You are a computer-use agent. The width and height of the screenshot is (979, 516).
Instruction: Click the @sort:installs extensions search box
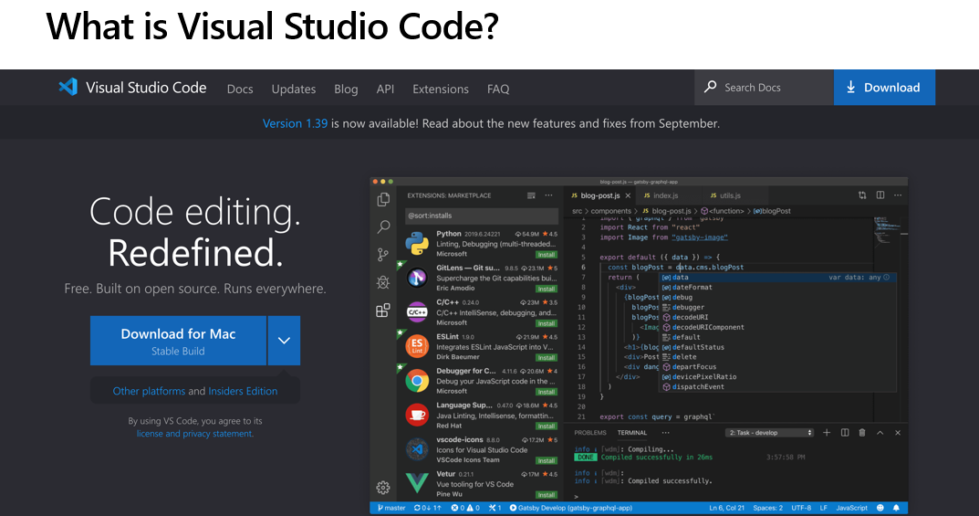[482, 216]
